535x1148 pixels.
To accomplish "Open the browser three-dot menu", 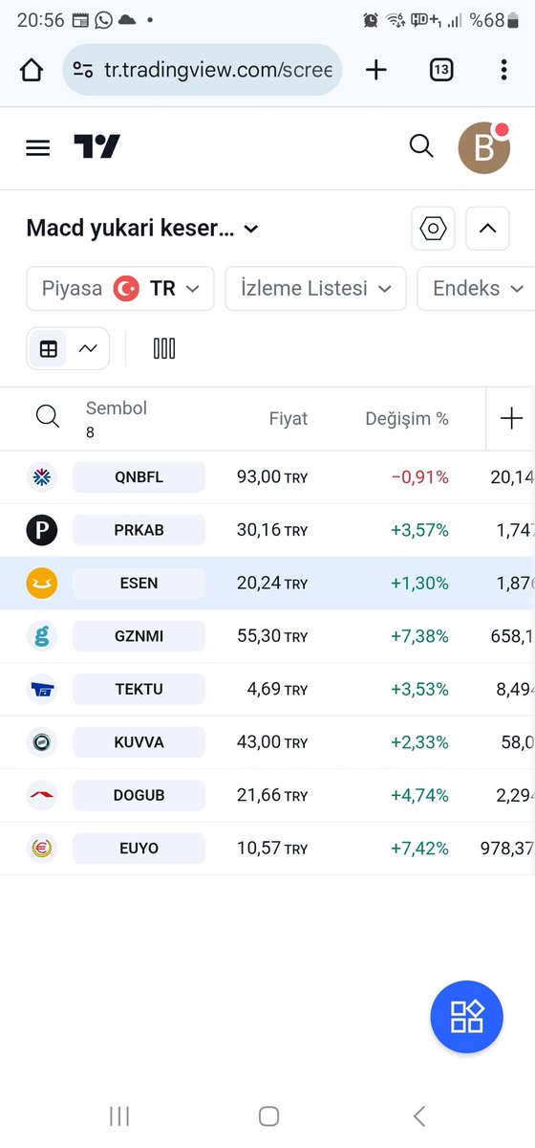I will coord(503,70).
